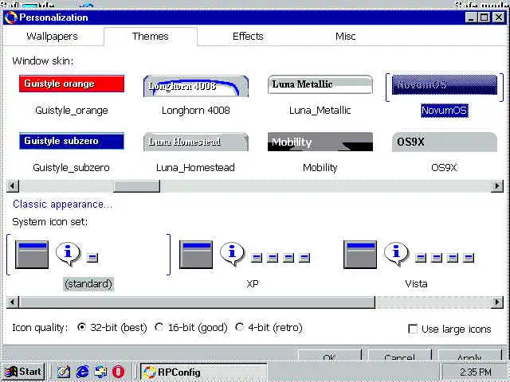Click left arrow of skin scrollbar
Viewport: 510px width, 382px height.
13,186
